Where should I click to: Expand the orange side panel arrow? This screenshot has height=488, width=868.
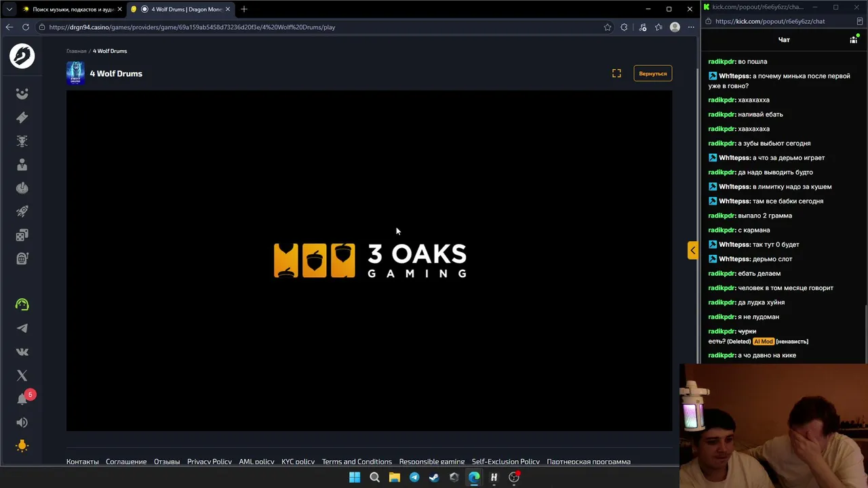[692, 250]
